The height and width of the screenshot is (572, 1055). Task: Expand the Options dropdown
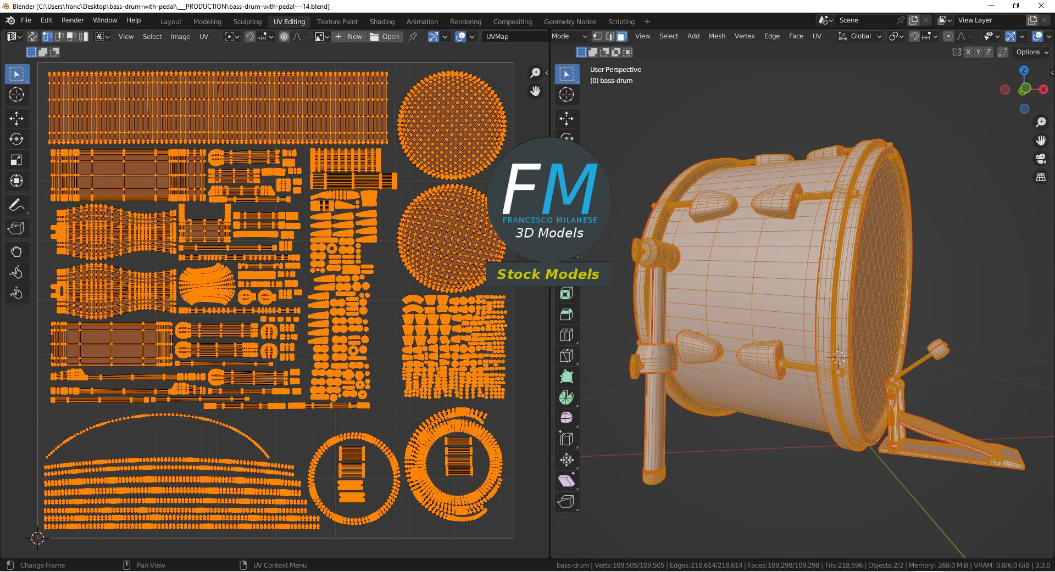(x=1032, y=52)
